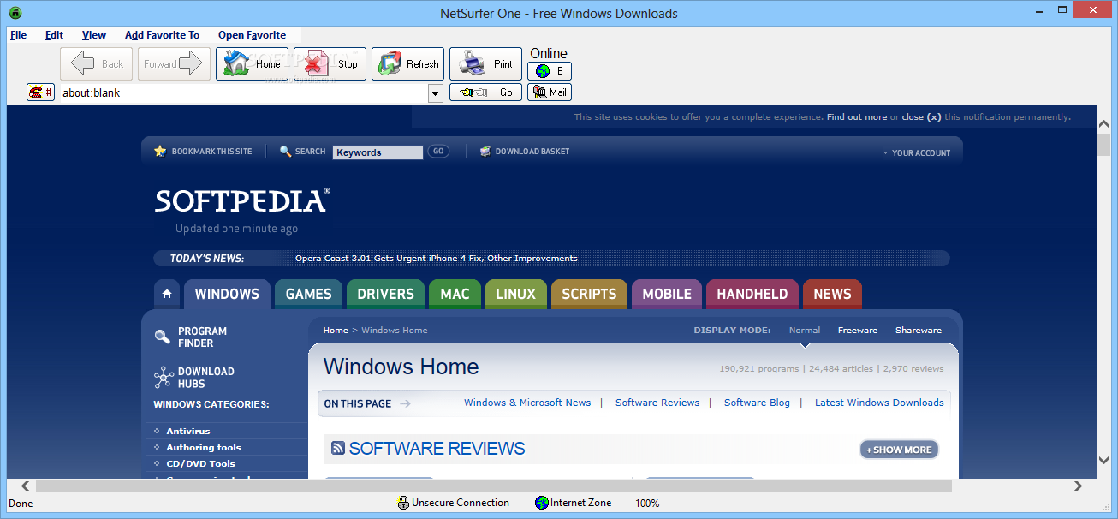The width and height of the screenshot is (1118, 519).
Task: Switch to the Mac tab
Action: click(455, 294)
